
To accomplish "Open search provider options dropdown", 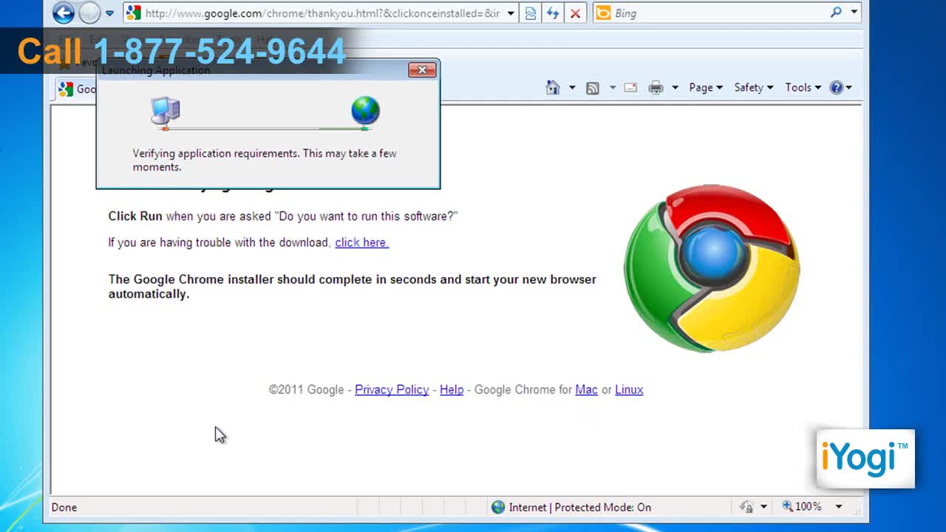I will [854, 13].
